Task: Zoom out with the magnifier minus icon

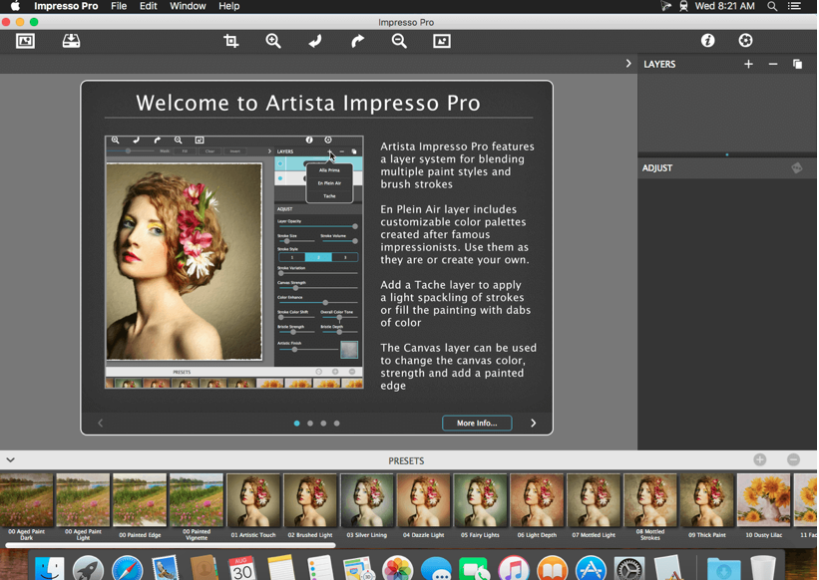Action: tap(400, 41)
